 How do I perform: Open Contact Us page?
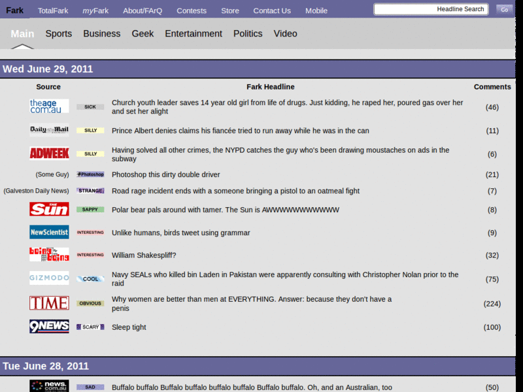[x=272, y=10]
